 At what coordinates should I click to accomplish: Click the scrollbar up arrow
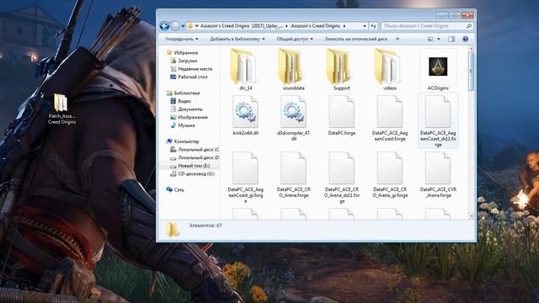(x=471, y=49)
